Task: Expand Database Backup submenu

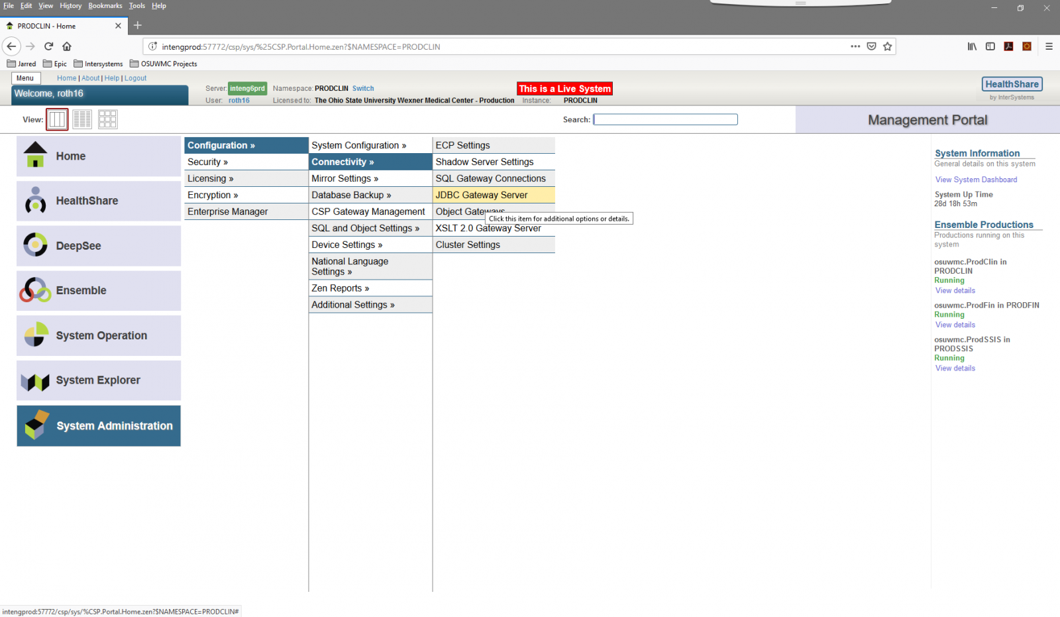Action: (x=370, y=195)
